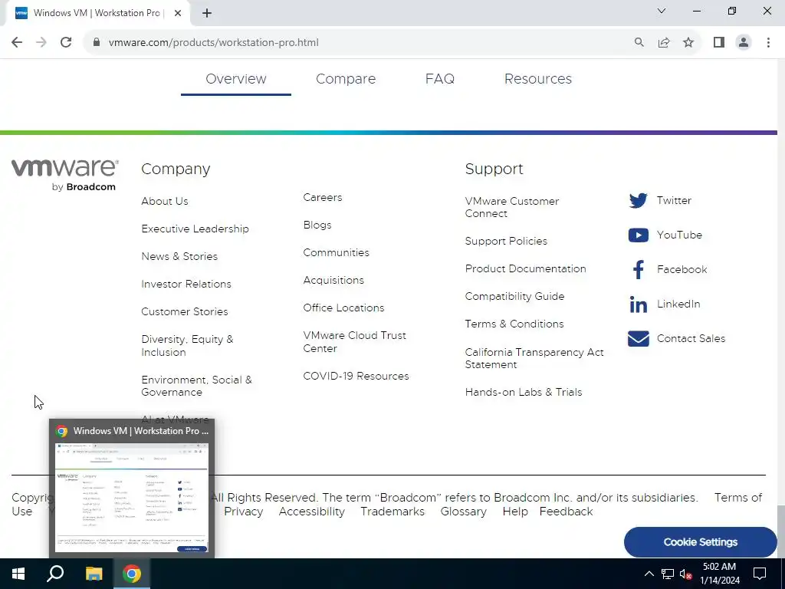The image size is (785, 589).
Task: Open network icon in system tray
Action: pos(668,574)
